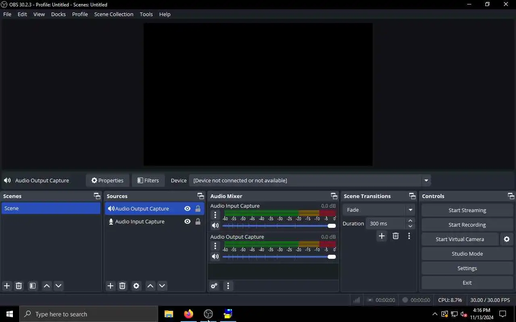Pop out the Audio Mixer dock
516x322 pixels.
coord(334,196)
